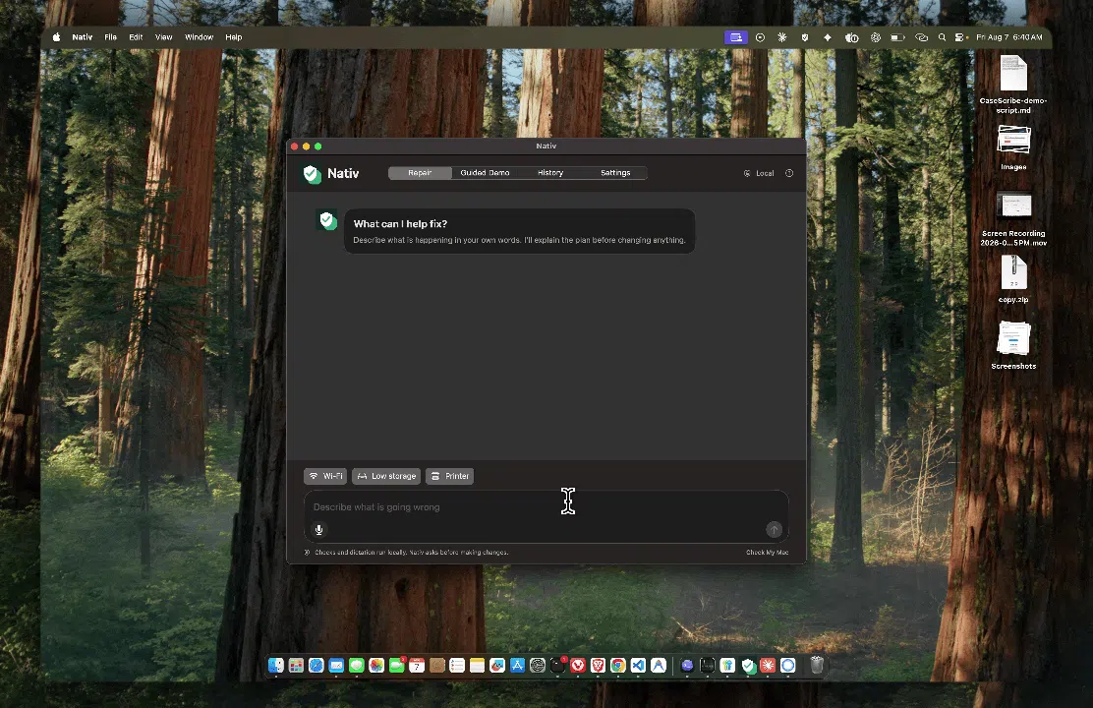
Task: Open FaceTime from the dock
Action: (397, 666)
